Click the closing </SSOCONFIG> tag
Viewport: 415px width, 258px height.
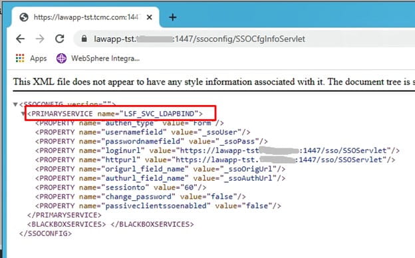point(45,233)
